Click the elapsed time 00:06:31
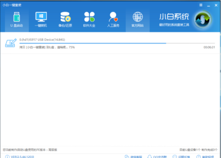Viewport: 221px width, 158px height. click(x=209, y=47)
